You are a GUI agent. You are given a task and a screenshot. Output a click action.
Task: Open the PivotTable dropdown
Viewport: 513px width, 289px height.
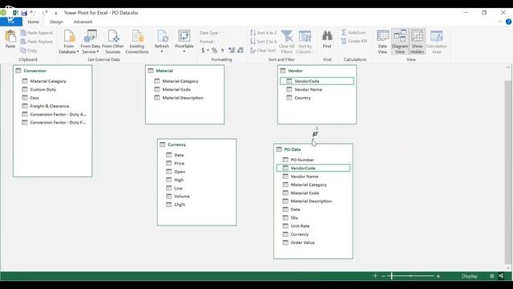pos(184,42)
